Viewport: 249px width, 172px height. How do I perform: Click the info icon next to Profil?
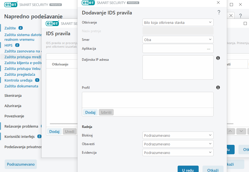218,87
